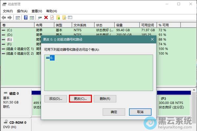Click the Back arrow toolbar icon

pyautogui.click(x=4, y=17)
